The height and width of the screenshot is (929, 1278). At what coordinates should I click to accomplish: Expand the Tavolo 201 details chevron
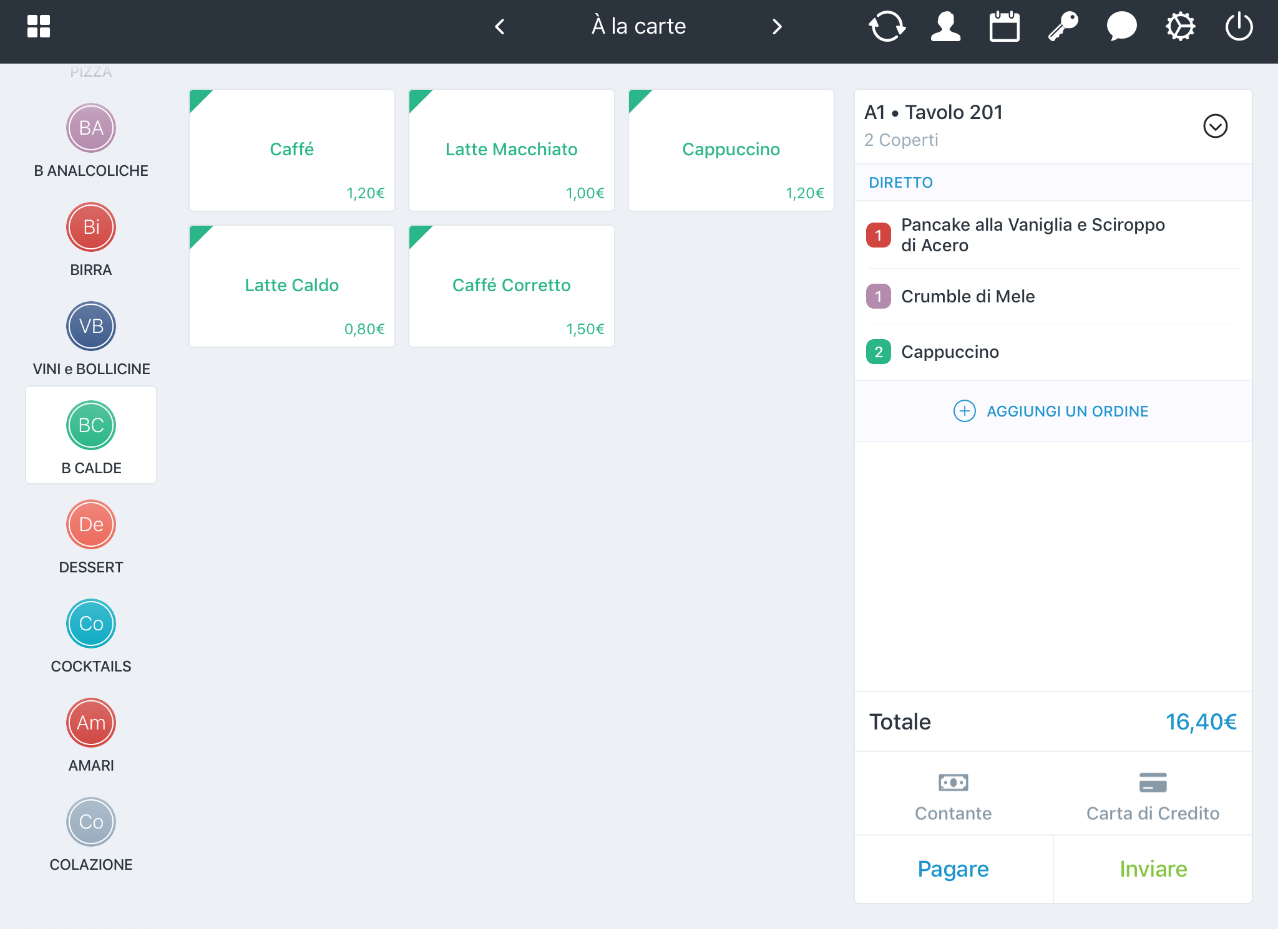pos(1215,126)
